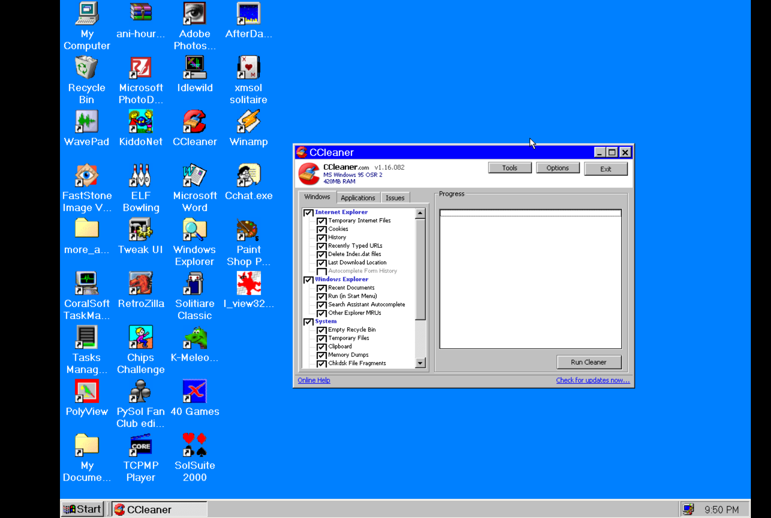The image size is (771, 518).
Task: Click the Winamp desktop icon
Action: [249, 121]
